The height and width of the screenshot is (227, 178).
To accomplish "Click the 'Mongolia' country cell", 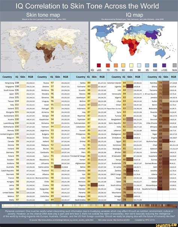I will [x=10, y=112].
